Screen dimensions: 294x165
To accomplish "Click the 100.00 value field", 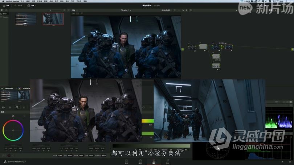I will tap(104, 156).
